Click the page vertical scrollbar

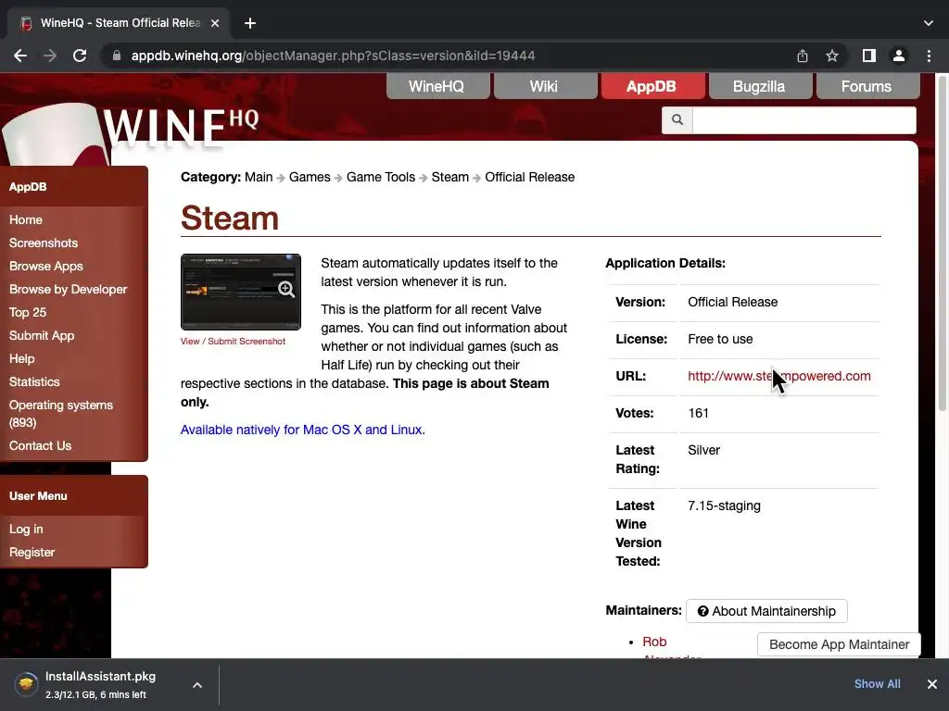(x=943, y=242)
